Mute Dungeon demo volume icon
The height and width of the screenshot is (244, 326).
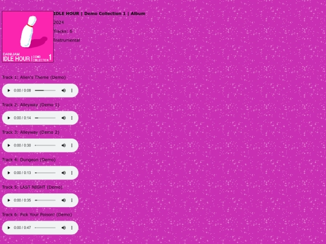tap(63, 173)
